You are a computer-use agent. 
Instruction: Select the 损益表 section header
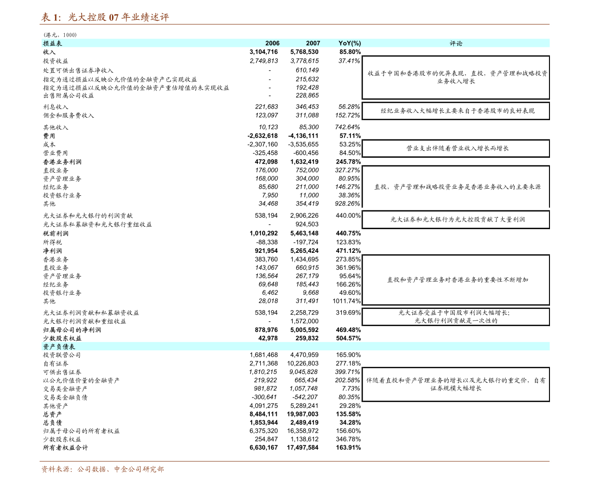(x=53, y=43)
